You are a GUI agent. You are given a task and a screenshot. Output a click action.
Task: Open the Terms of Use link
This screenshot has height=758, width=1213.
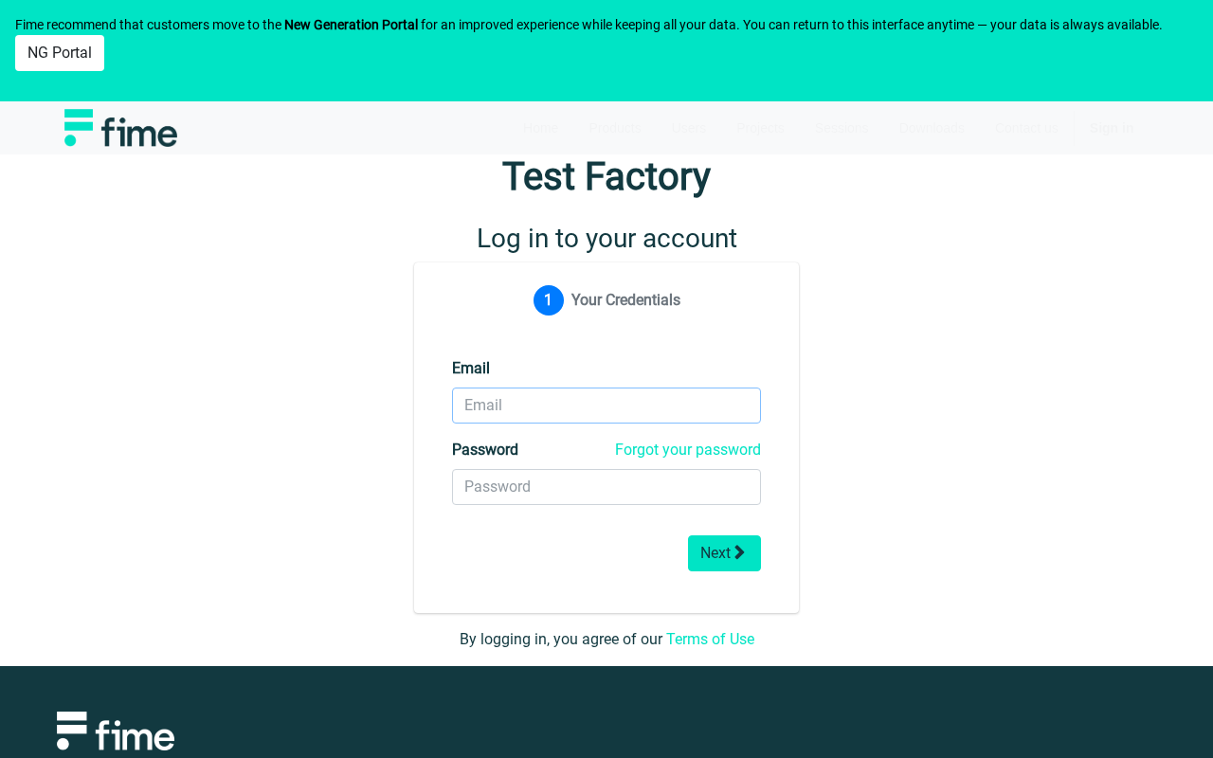click(x=710, y=640)
